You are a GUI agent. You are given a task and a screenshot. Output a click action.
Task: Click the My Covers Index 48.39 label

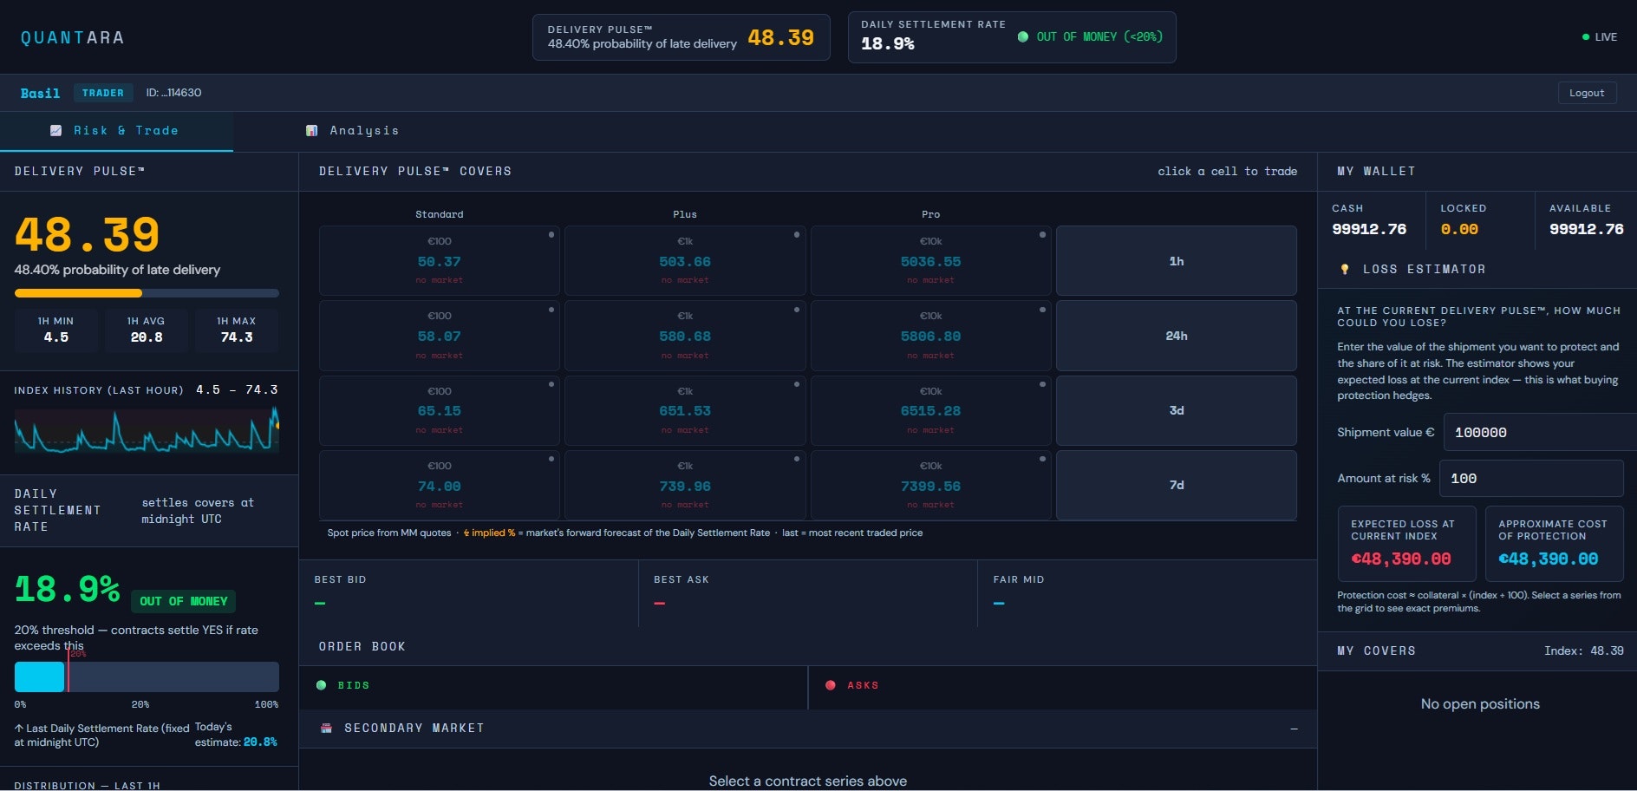1584,650
